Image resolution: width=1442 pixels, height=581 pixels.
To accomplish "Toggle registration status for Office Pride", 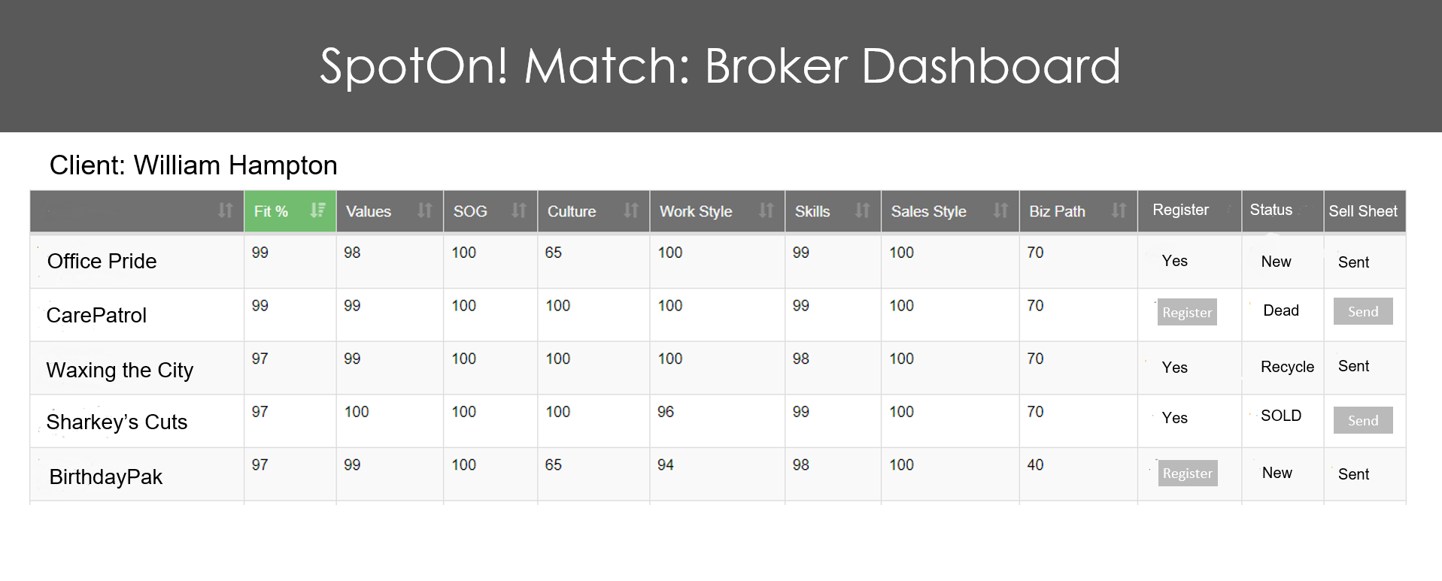I will [x=1174, y=261].
